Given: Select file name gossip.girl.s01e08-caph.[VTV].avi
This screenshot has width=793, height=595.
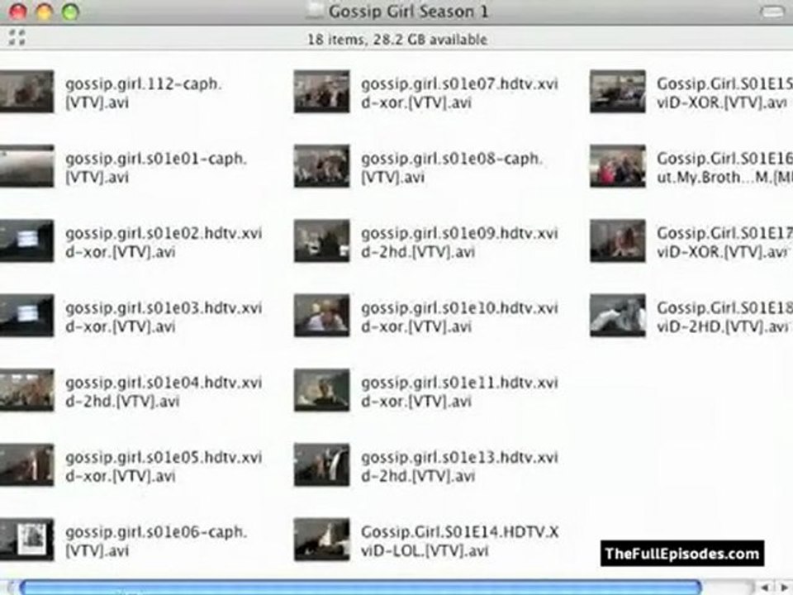Looking at the screenshot, I should [452, 168].
